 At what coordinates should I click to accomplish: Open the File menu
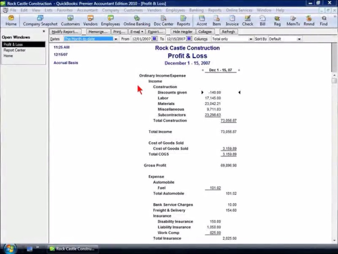pyautogui.click(x=13, y=10)
